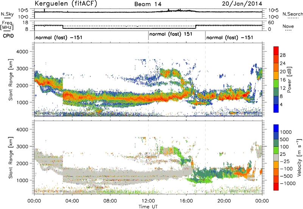Click the '04:00' time tick label
Image resolution: width=303 pixels, height=209 pixels.
(72, 201)
